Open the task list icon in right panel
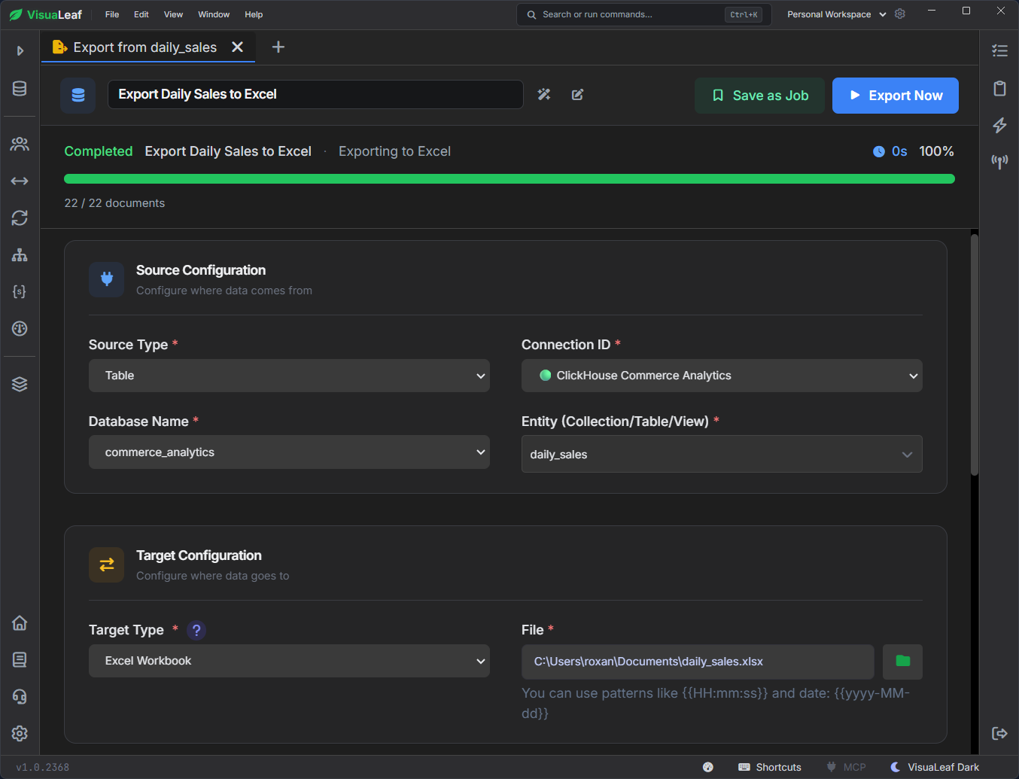This screenshot has height=779, width=1019. (999, 51)
